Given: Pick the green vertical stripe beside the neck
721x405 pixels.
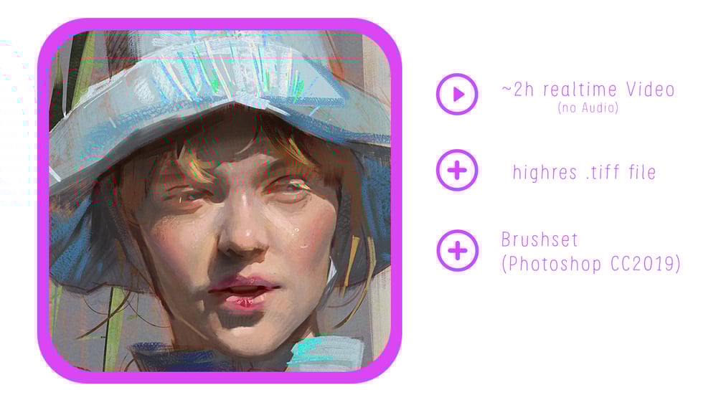Looking at the screenshot, I should (x=113, y=321).
